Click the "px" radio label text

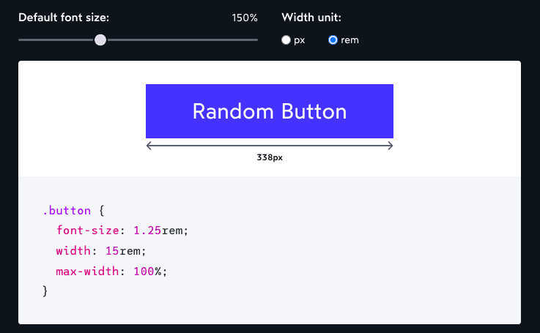(x=299, y=40)
